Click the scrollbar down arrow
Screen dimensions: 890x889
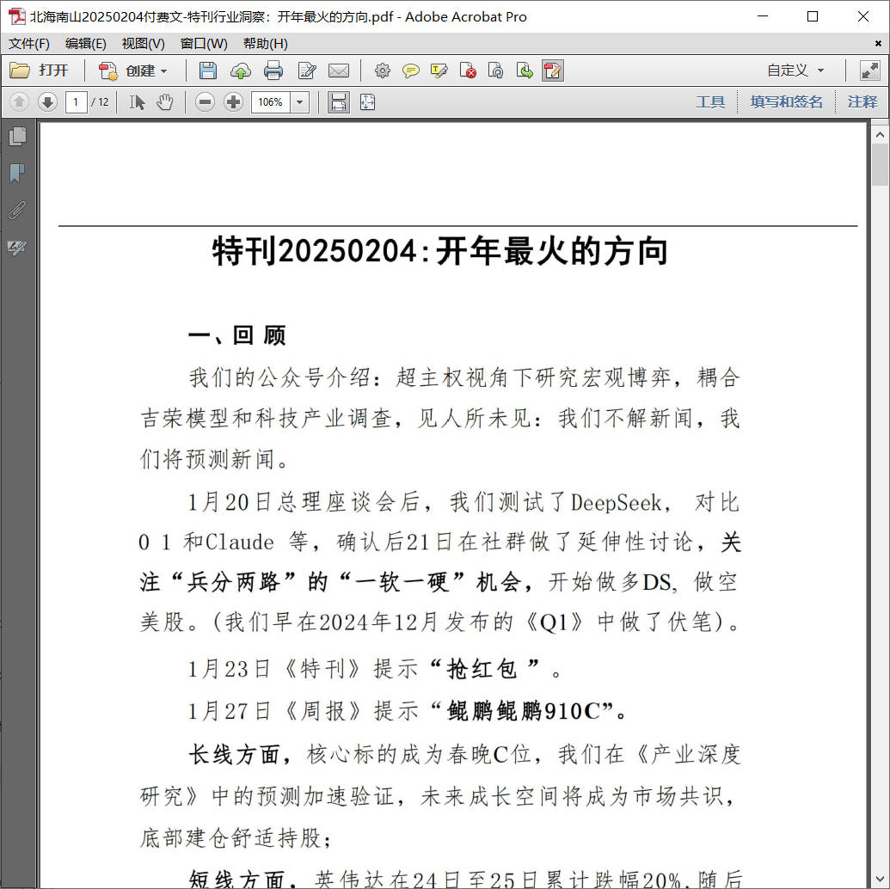pos(880,879)
